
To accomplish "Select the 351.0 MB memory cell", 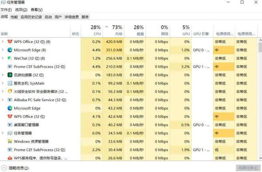I will 114,50.
